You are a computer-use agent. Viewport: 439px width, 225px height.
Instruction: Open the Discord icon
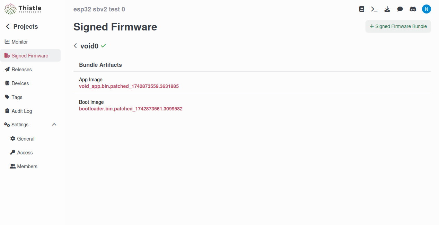click(x=413, y=9)
